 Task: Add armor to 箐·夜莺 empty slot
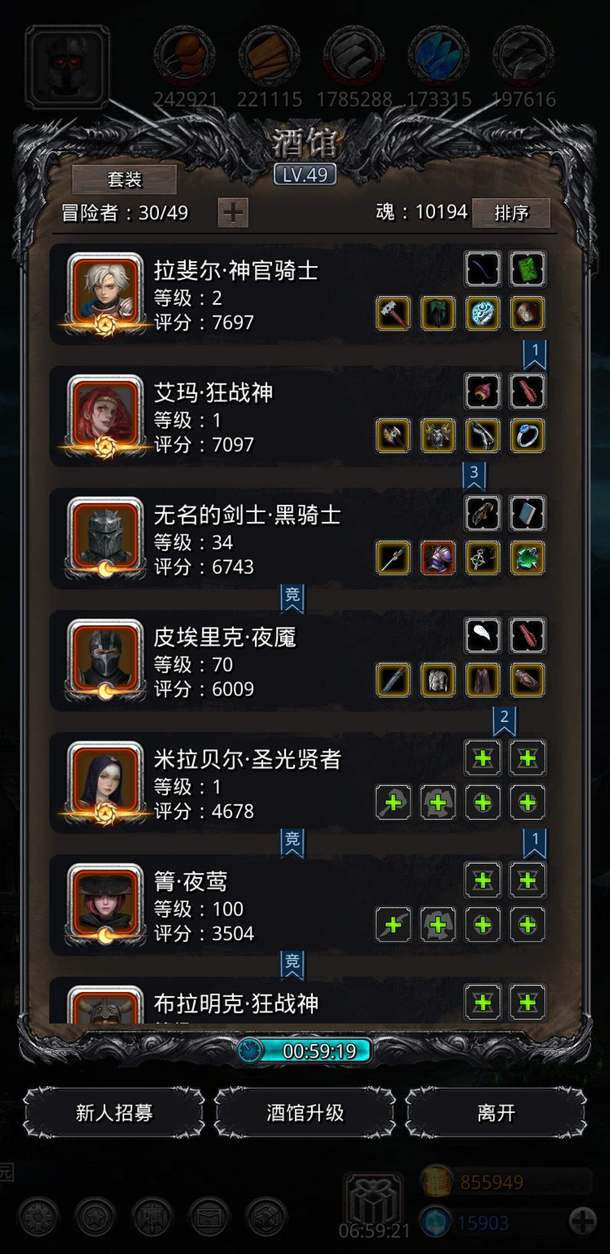click(x=438, y=925)
